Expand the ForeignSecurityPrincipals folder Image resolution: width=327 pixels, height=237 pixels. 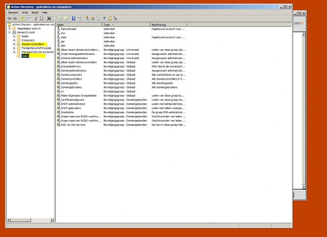14,48
